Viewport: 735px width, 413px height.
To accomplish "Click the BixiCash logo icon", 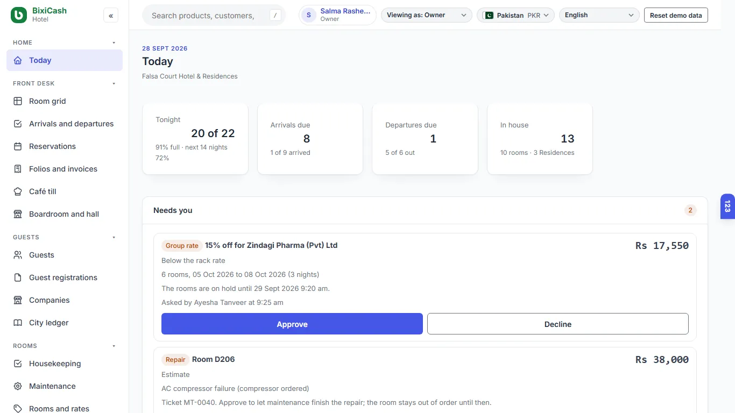I will (x=18, y=15).
